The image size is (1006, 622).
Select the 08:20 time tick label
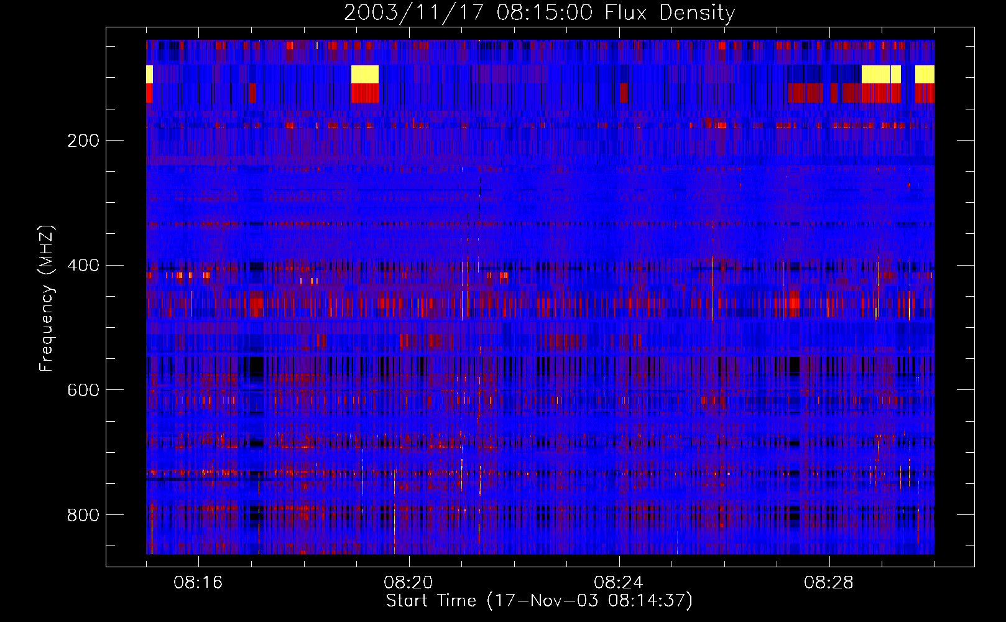point(408,583)
